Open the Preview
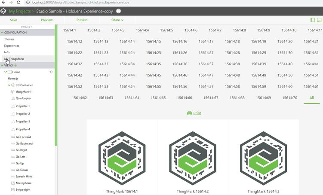Screen dimensions: 323x195 47,20
